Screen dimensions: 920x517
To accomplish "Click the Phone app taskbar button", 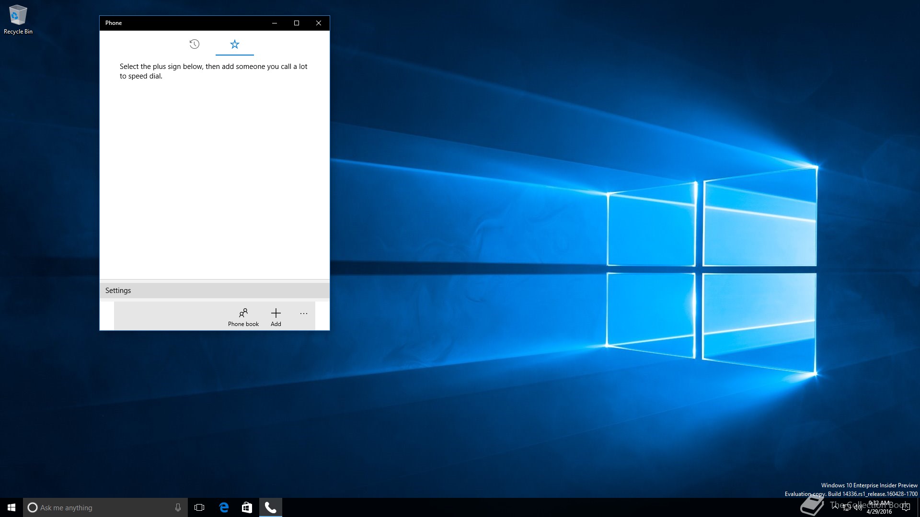I will [271, 507].
